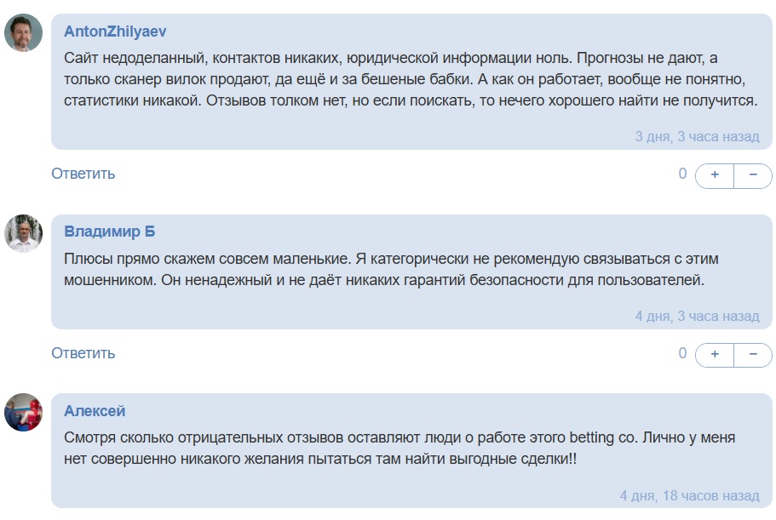
Task: Click timestamp '4 дня, 3 часа назад'
Action: 697,315
